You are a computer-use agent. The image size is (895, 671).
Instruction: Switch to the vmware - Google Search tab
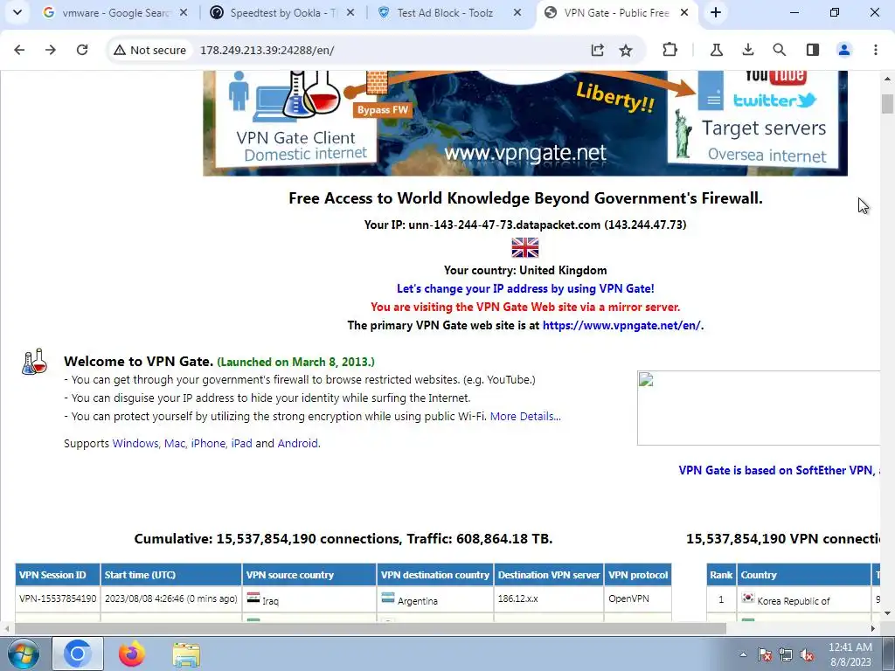pos(114,12)
